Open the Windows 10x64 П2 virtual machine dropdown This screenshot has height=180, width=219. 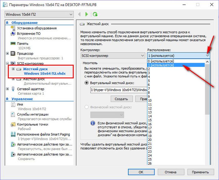[x=39, y=14]
